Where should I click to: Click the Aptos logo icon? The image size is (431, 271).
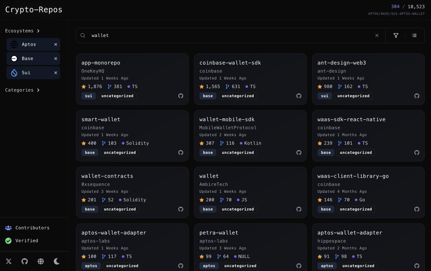(14, 45)
